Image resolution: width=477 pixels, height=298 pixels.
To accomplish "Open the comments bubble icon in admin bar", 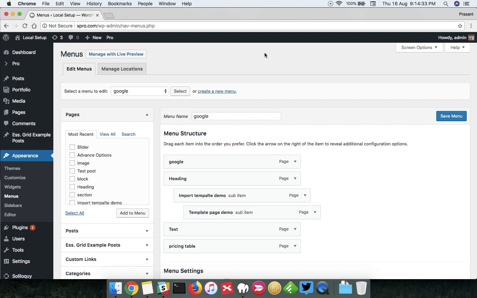I will pyautogui.click(x=71, y=37).
